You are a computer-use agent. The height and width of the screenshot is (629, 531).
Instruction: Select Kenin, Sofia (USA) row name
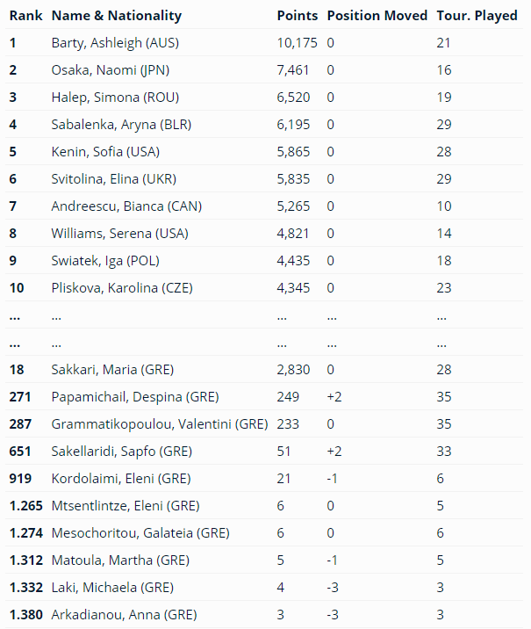point(105,151)
